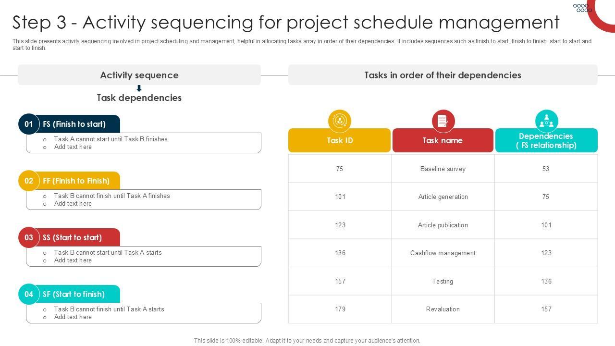Select the SS (Start to start) label
The image size is (615, 346).
tap(72, 237)
